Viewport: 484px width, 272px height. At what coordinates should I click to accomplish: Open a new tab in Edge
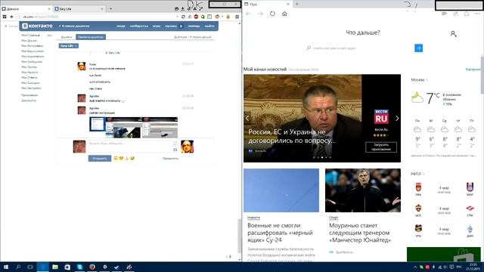(297, 4)
